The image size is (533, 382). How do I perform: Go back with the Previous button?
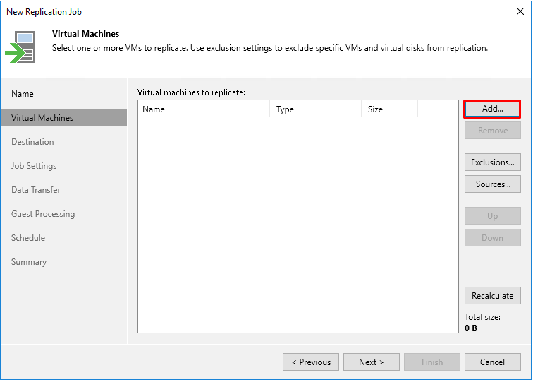point(311,362)
